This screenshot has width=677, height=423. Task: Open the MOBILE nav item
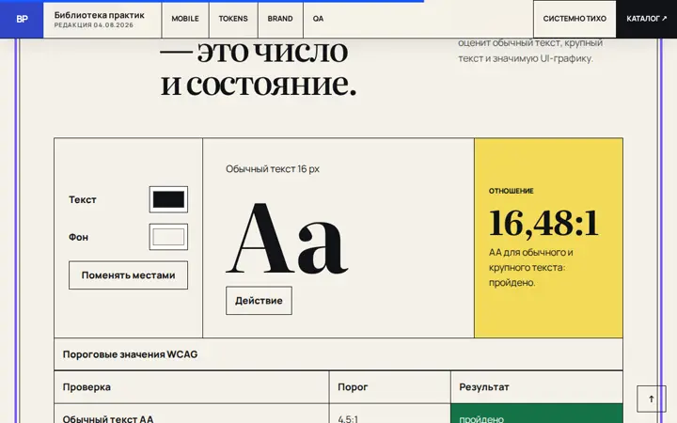point(185,19)
